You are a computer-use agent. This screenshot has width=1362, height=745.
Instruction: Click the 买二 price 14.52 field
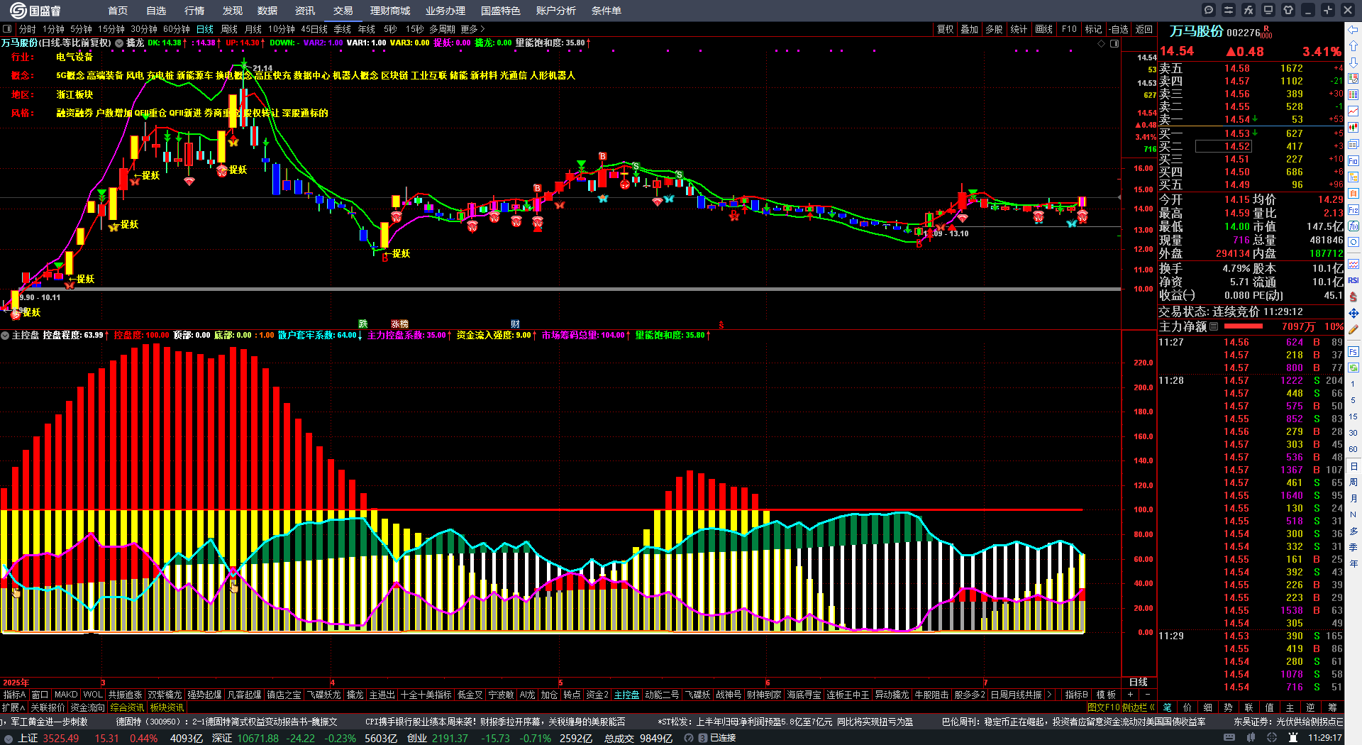click(x=1224, y=146)
